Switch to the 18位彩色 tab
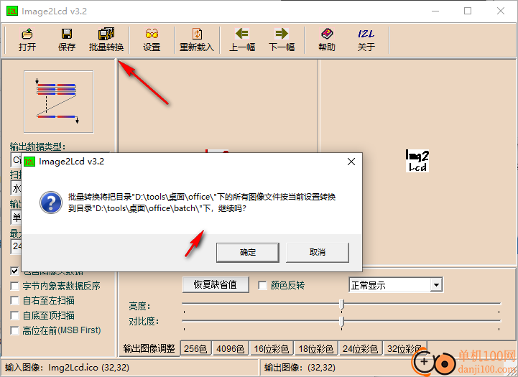 click(x=316, y=348)
